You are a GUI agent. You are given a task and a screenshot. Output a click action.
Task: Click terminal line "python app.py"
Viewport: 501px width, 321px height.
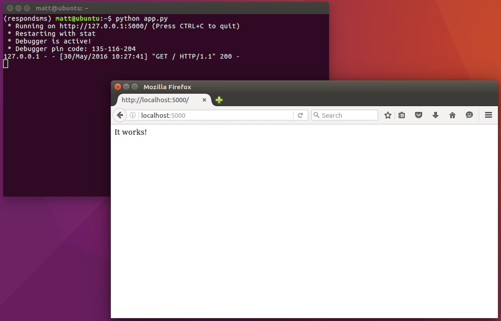point(142,18)
